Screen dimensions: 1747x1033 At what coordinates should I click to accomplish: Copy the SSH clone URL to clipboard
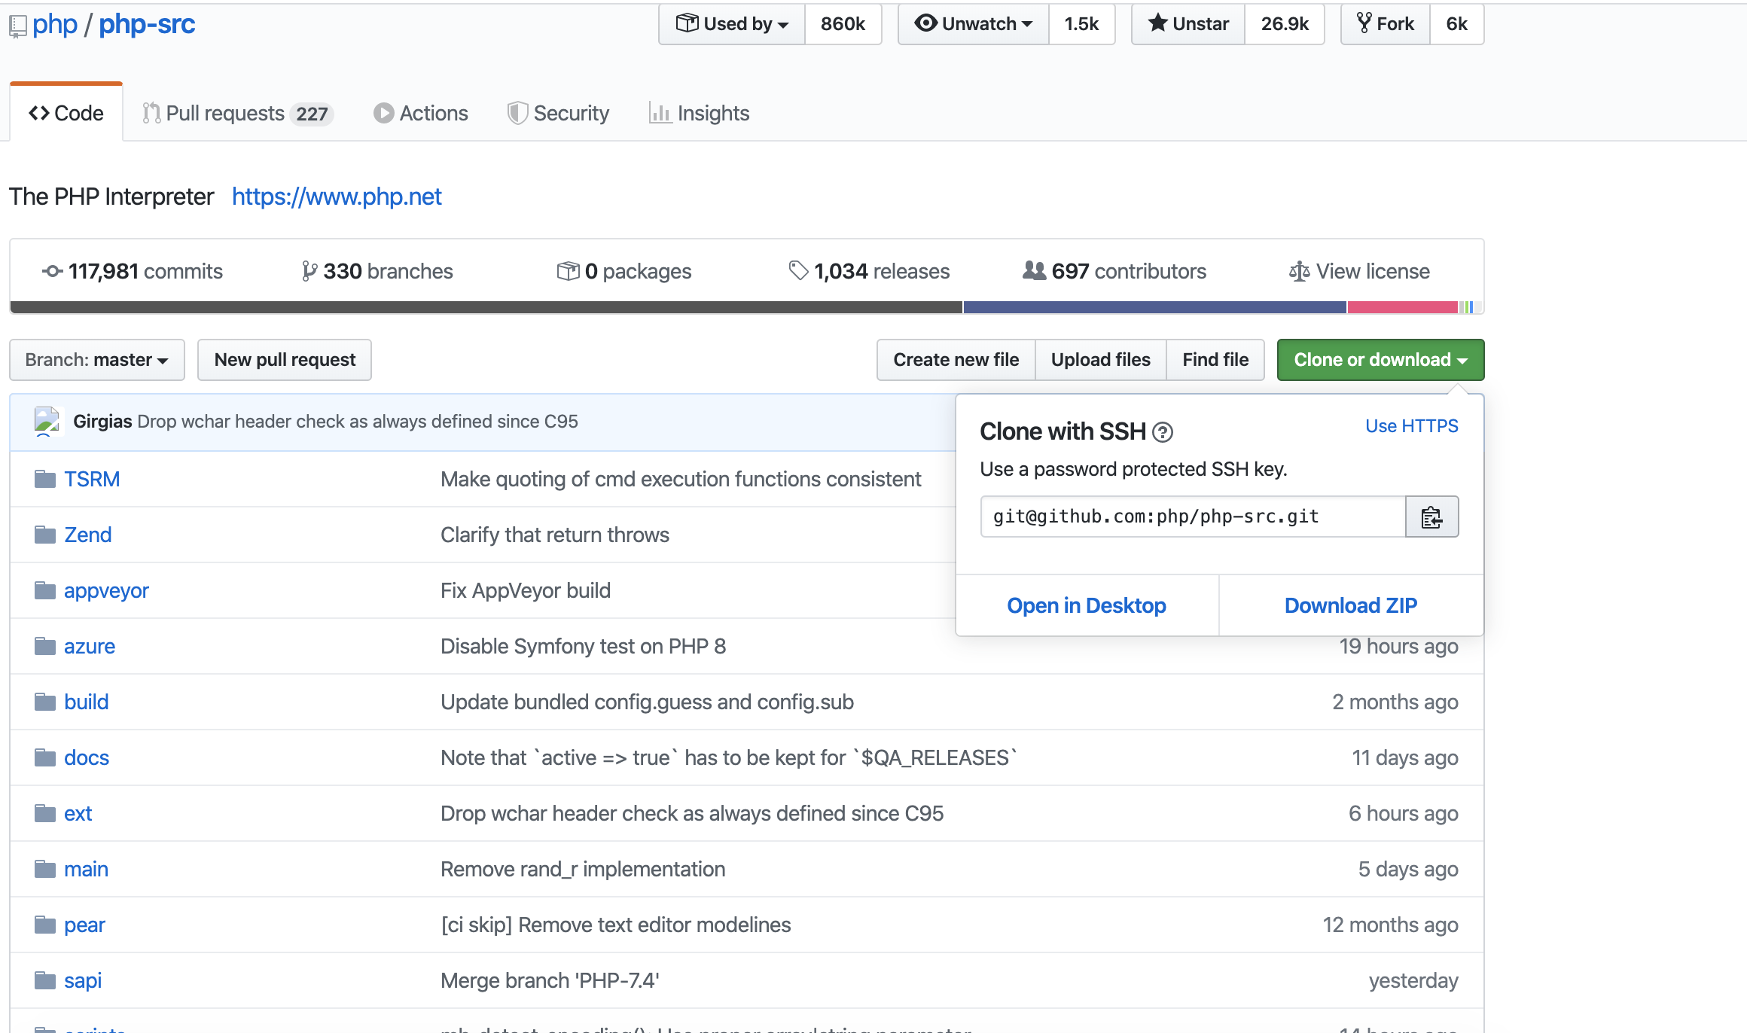1431,516
